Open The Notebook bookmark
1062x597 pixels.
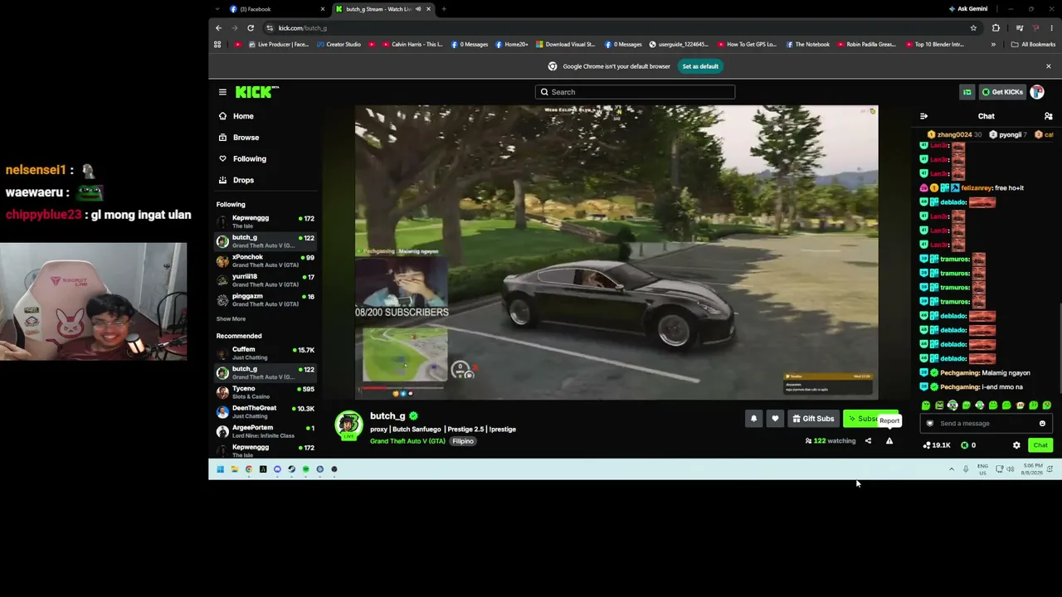807,45
